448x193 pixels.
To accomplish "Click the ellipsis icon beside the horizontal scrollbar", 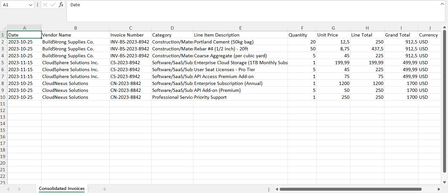I will click(x=269, y=189).
